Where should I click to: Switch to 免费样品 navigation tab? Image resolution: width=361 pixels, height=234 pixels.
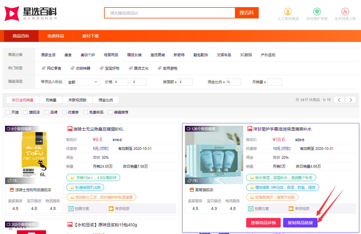pos(56,36)
